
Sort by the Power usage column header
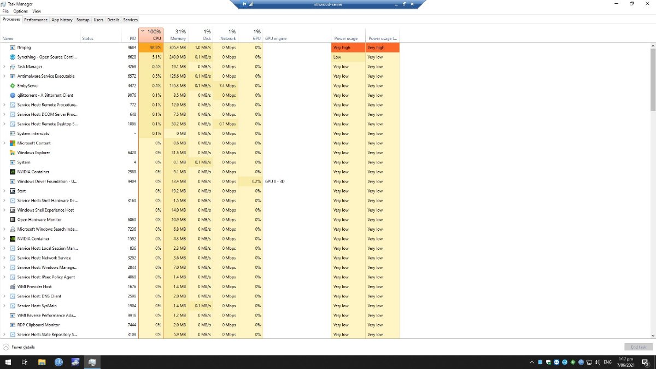(348, 35)
